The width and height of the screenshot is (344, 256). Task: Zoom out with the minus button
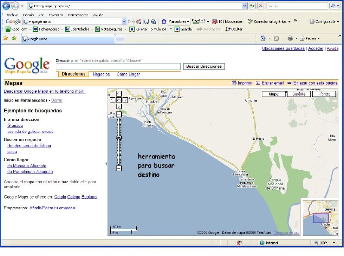[x=119, y=168]
